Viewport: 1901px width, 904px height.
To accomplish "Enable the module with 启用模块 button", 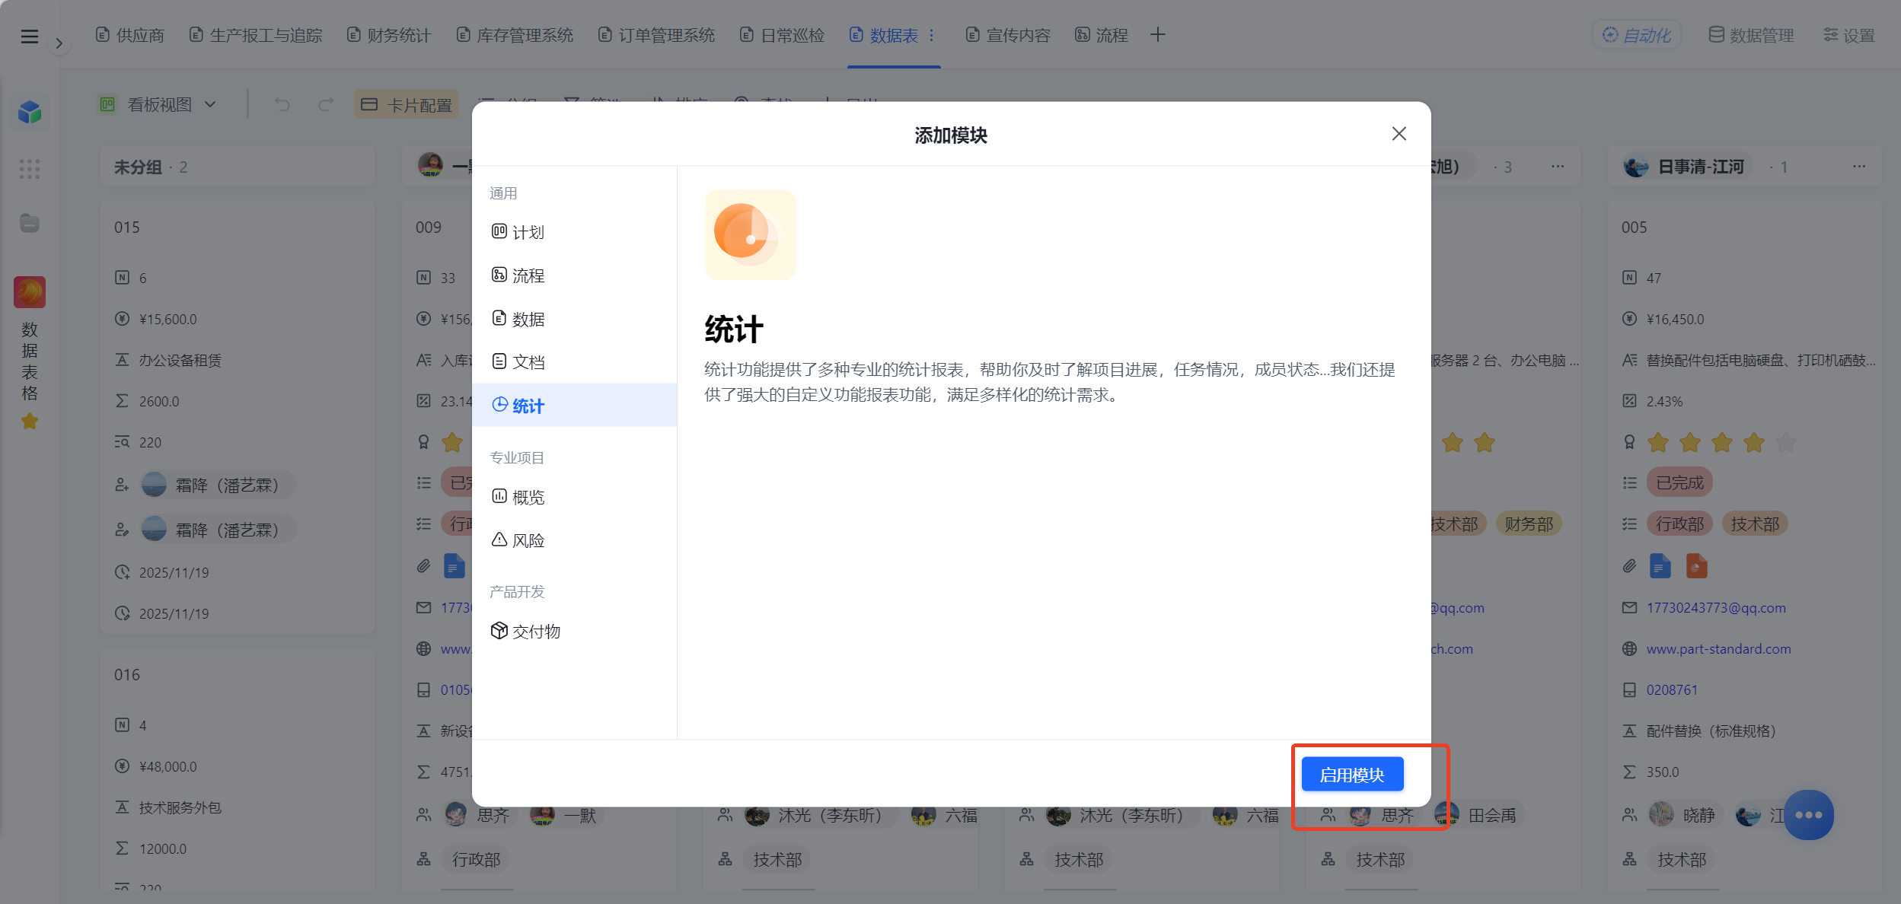I will (x=1352, y=775).
